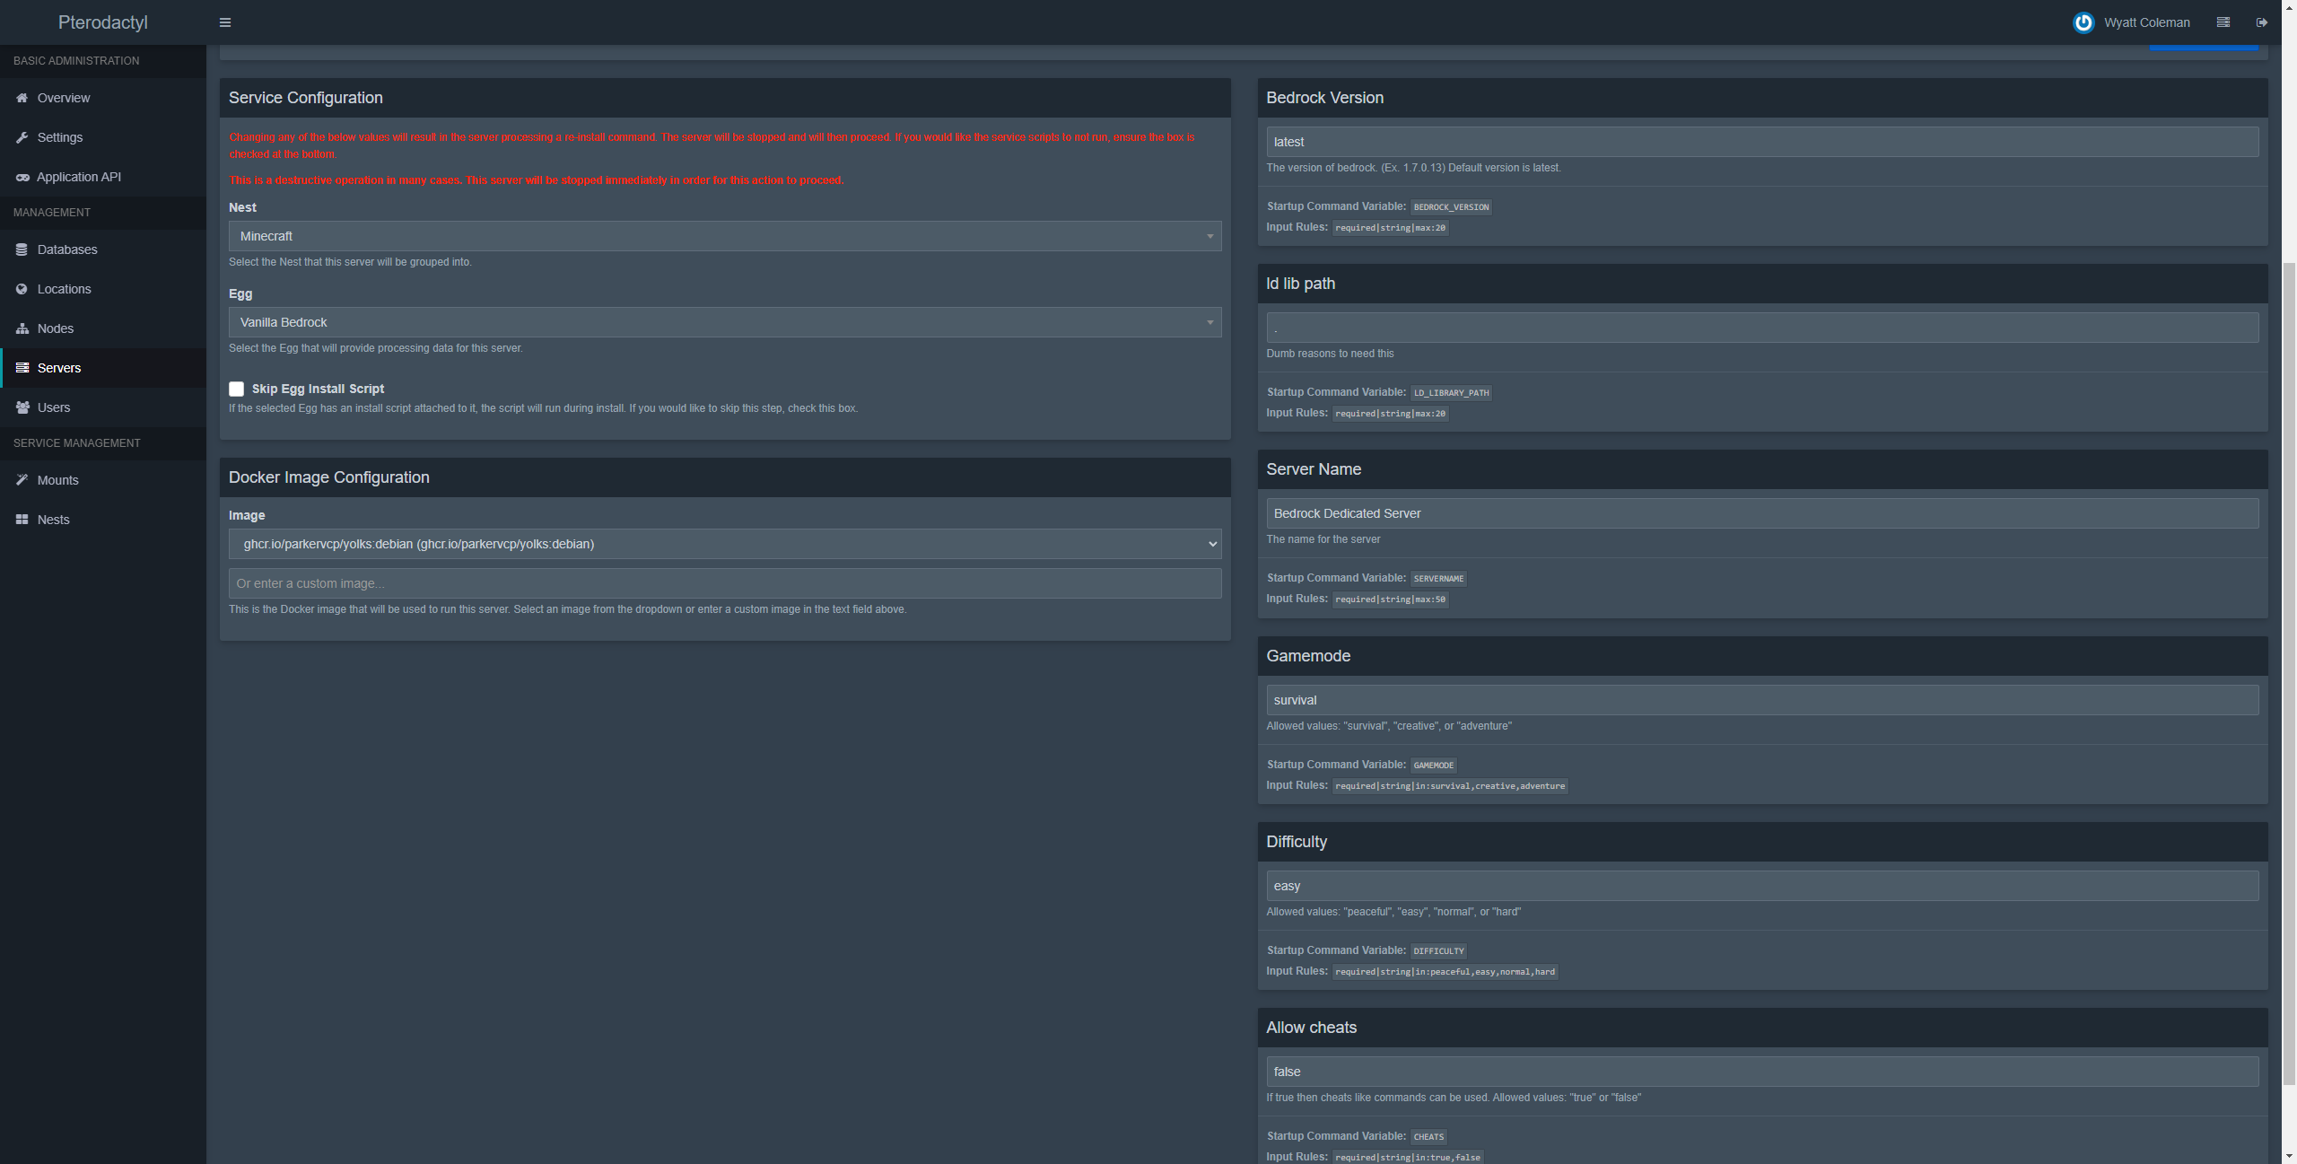Click the logout icon in top bar

tap(2262, 22)
